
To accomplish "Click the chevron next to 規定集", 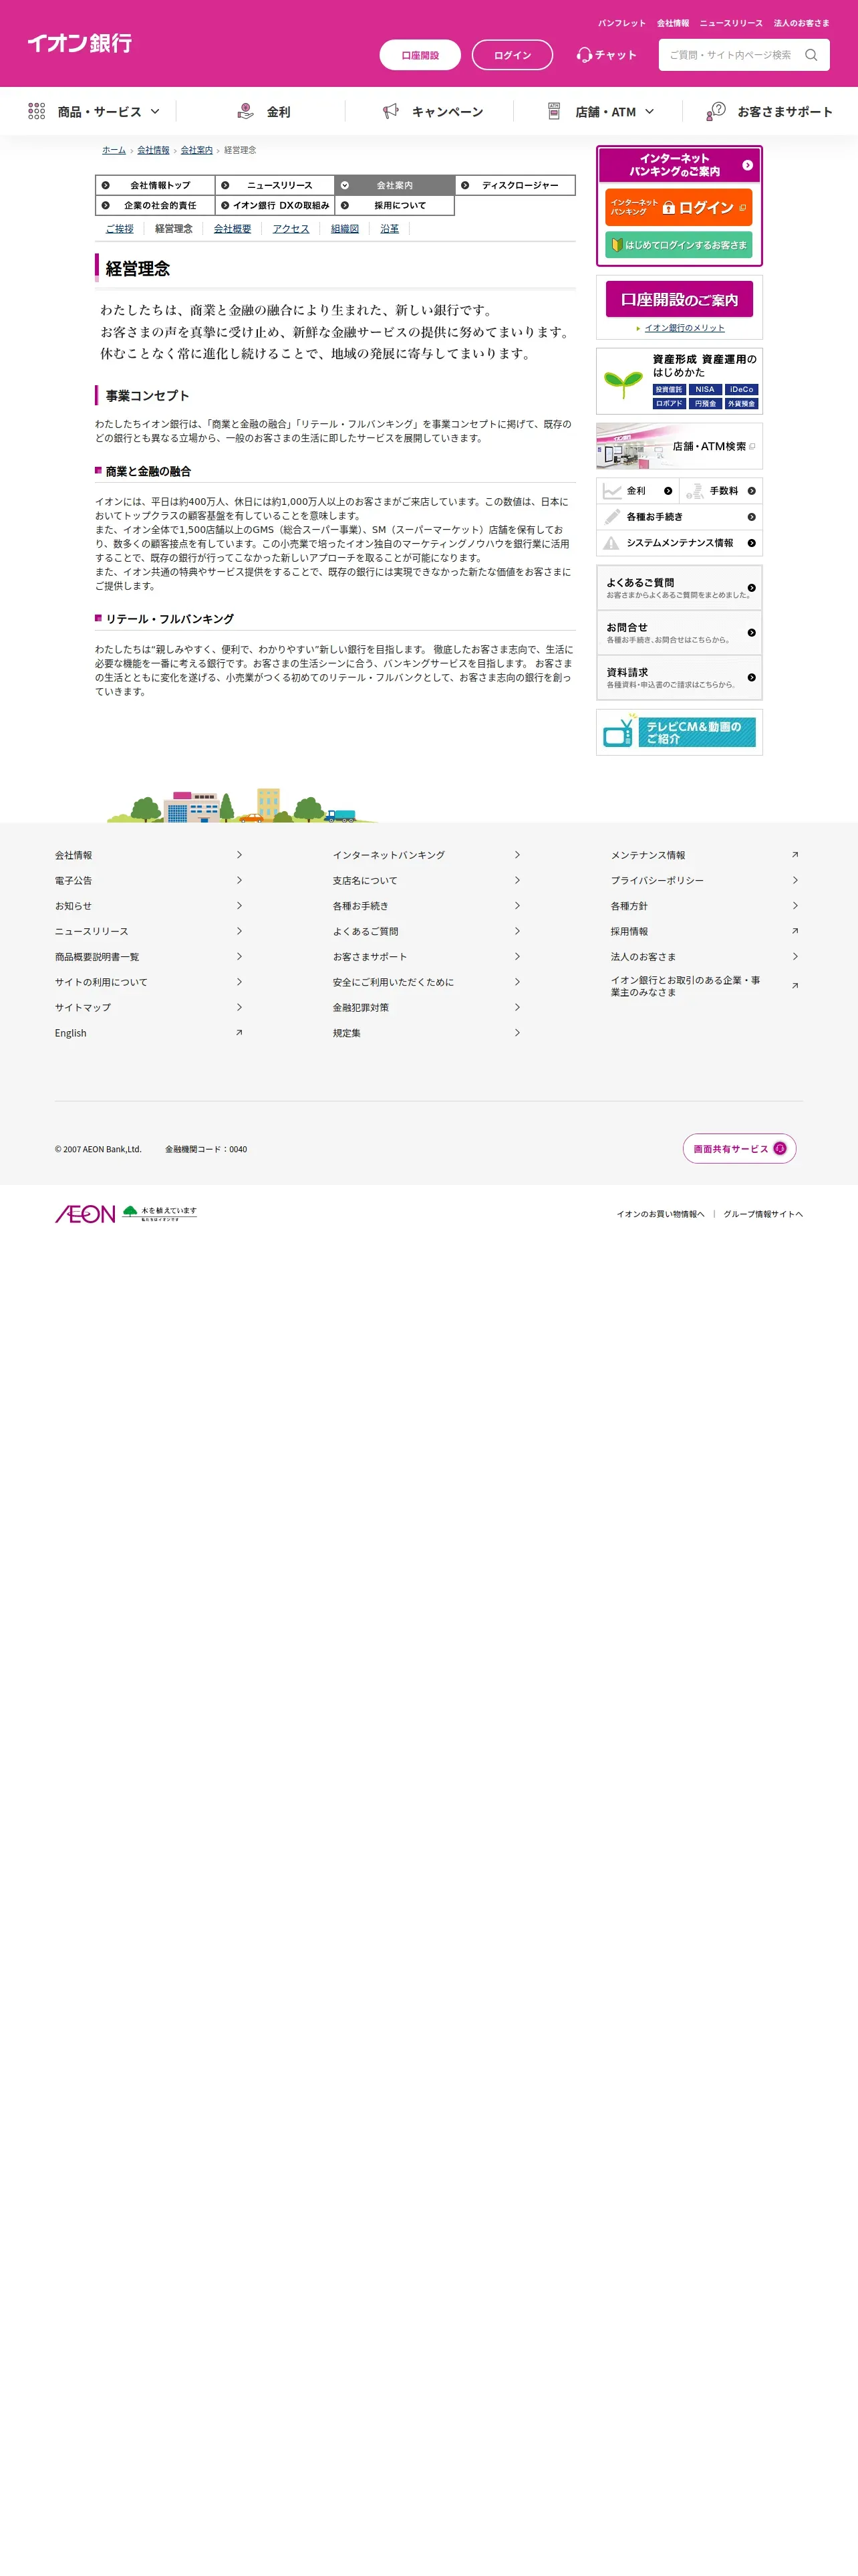I will tap(517, 1032).
